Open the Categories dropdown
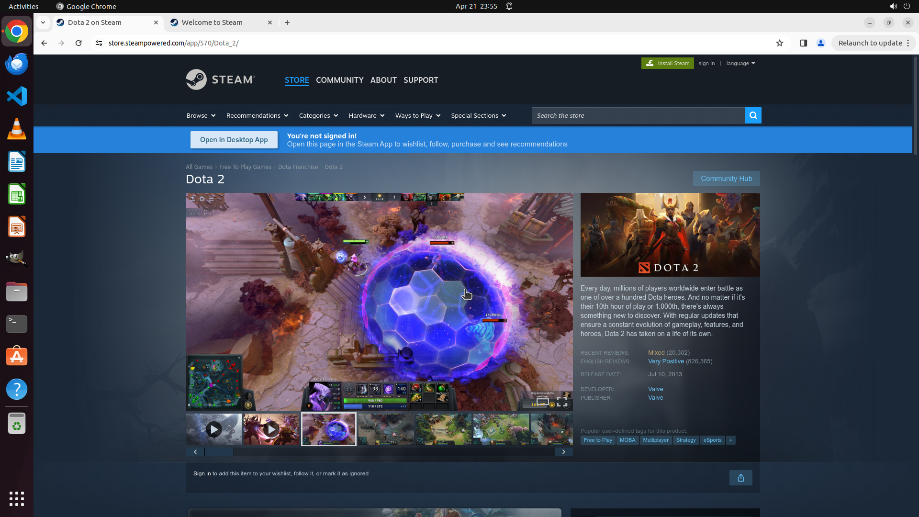Screen dimensions: 919x517 tap(318, 115)
